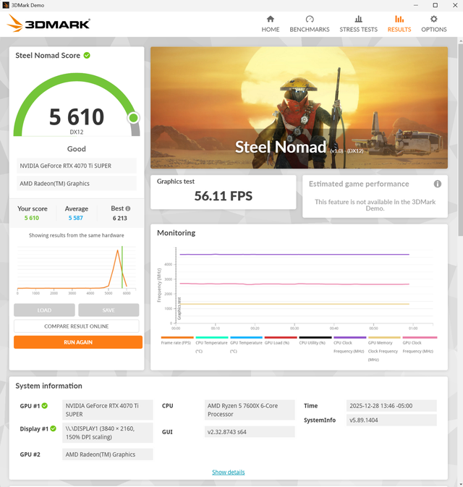This screenshot has height=487, width=463.
Task: Click Compare Result Online button
Action: (x=78, y=326)
